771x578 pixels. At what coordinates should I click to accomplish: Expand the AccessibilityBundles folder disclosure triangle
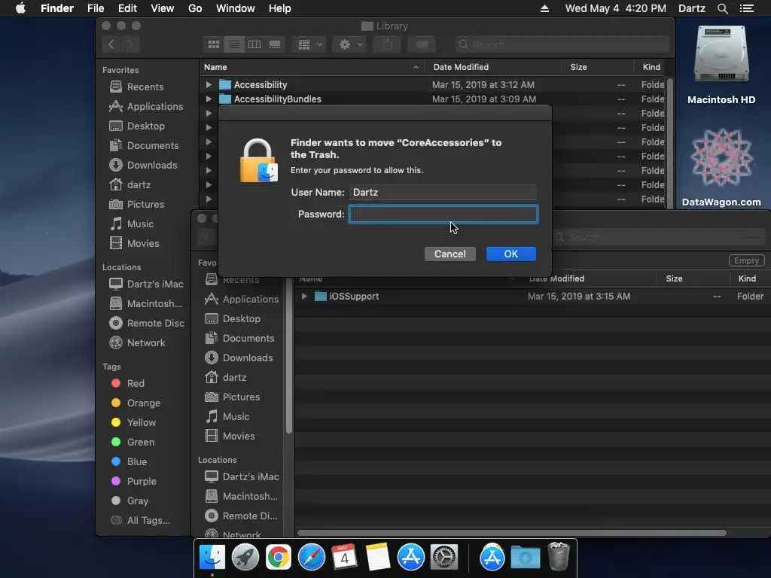tap(209, 99)
